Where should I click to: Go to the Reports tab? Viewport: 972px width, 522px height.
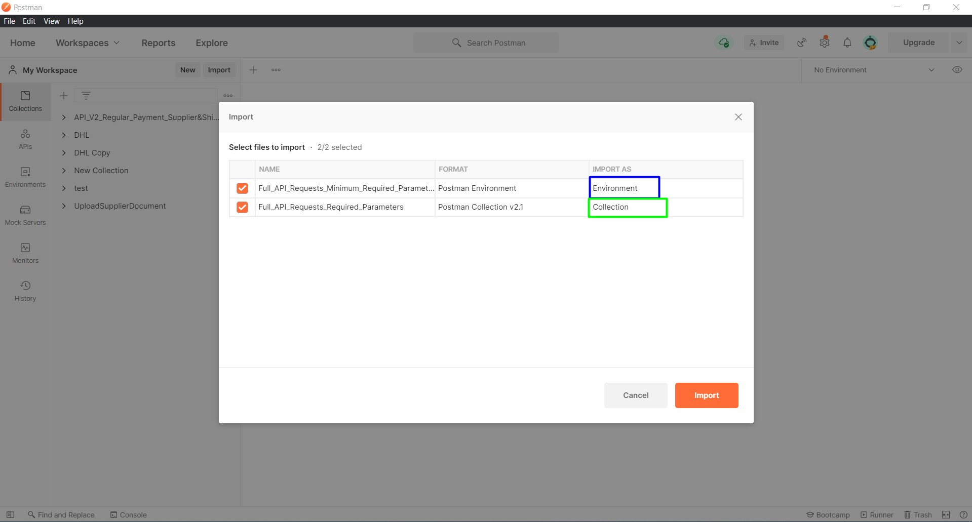coord(159,43)
